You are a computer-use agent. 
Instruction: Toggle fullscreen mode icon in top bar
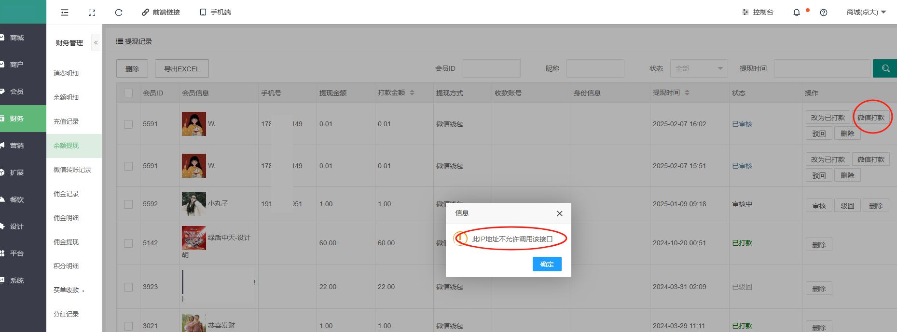[92, 13]
